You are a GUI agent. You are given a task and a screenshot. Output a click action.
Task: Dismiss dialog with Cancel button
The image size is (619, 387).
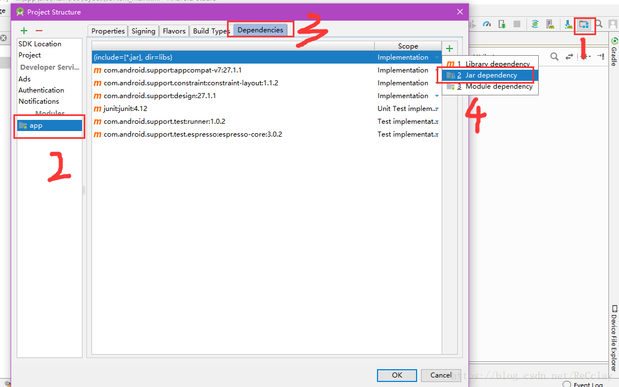point(441,375)
